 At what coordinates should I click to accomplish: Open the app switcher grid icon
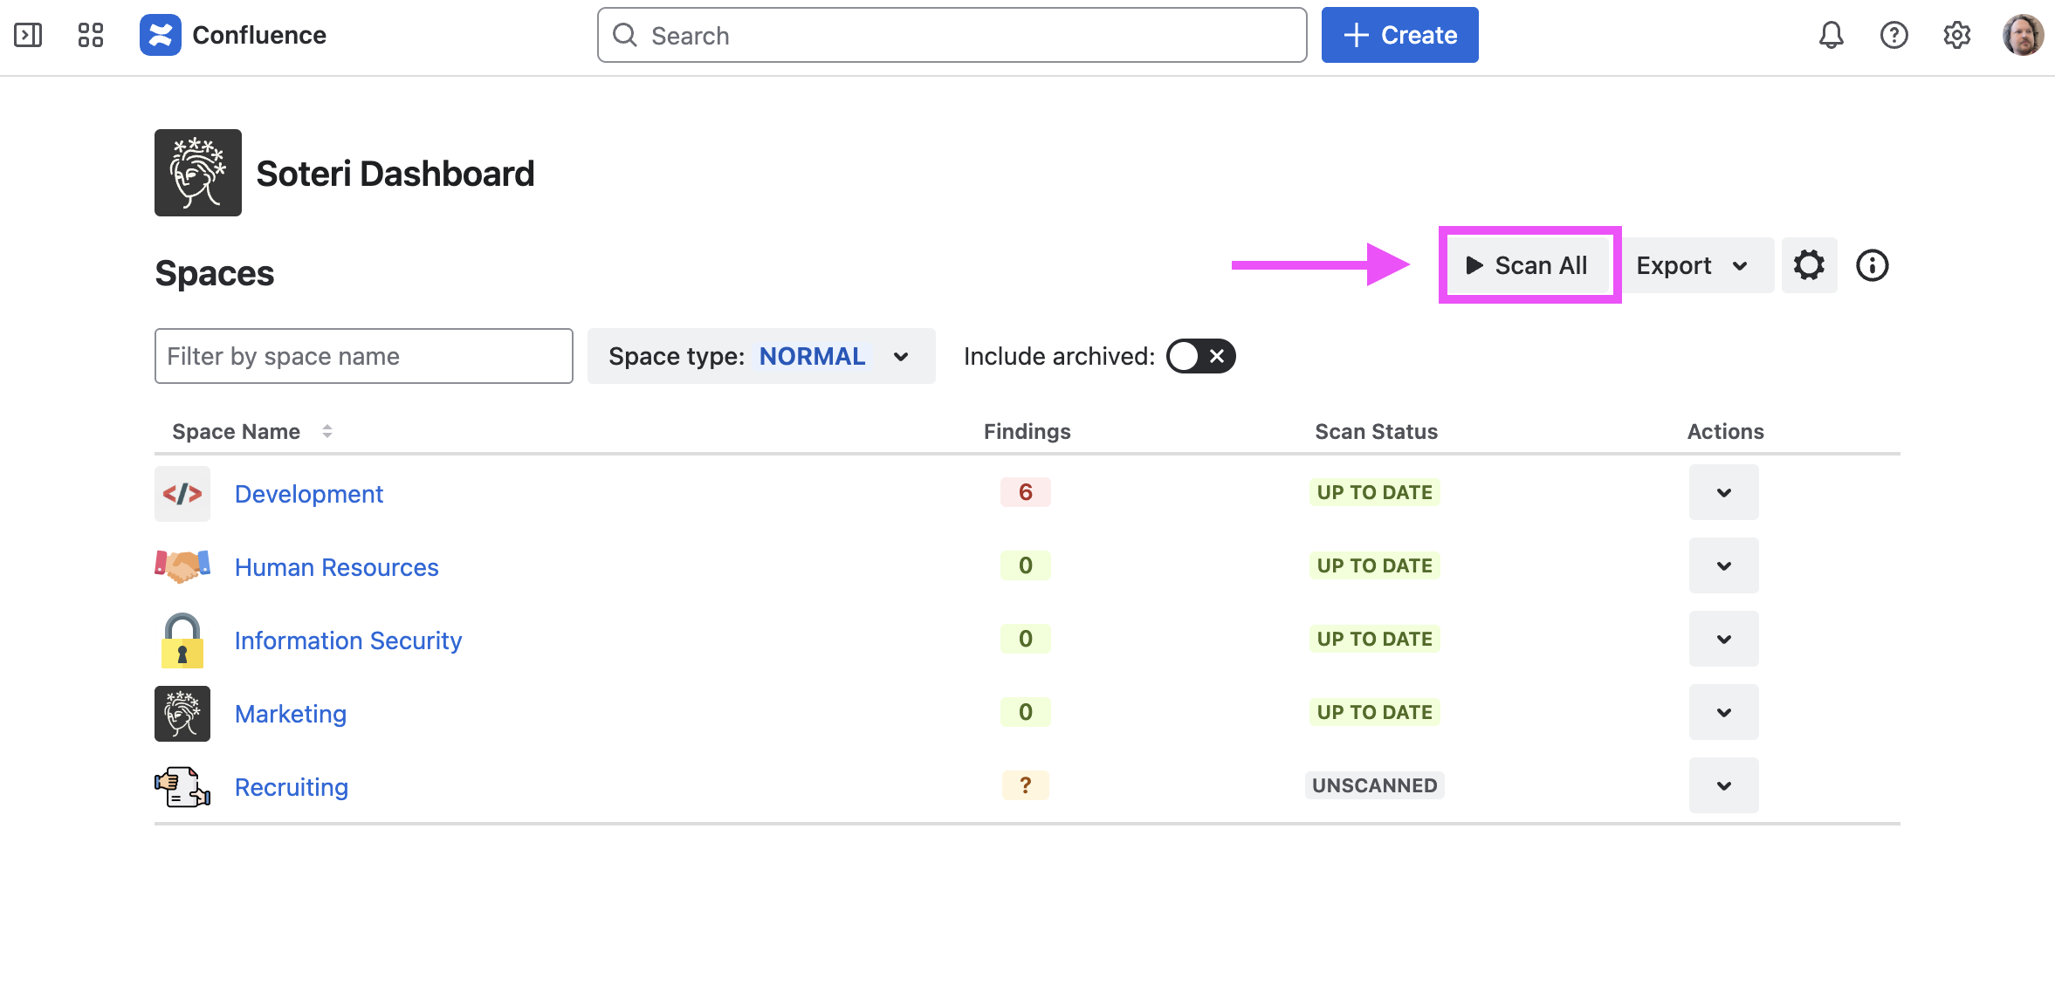tap(91, 35)
